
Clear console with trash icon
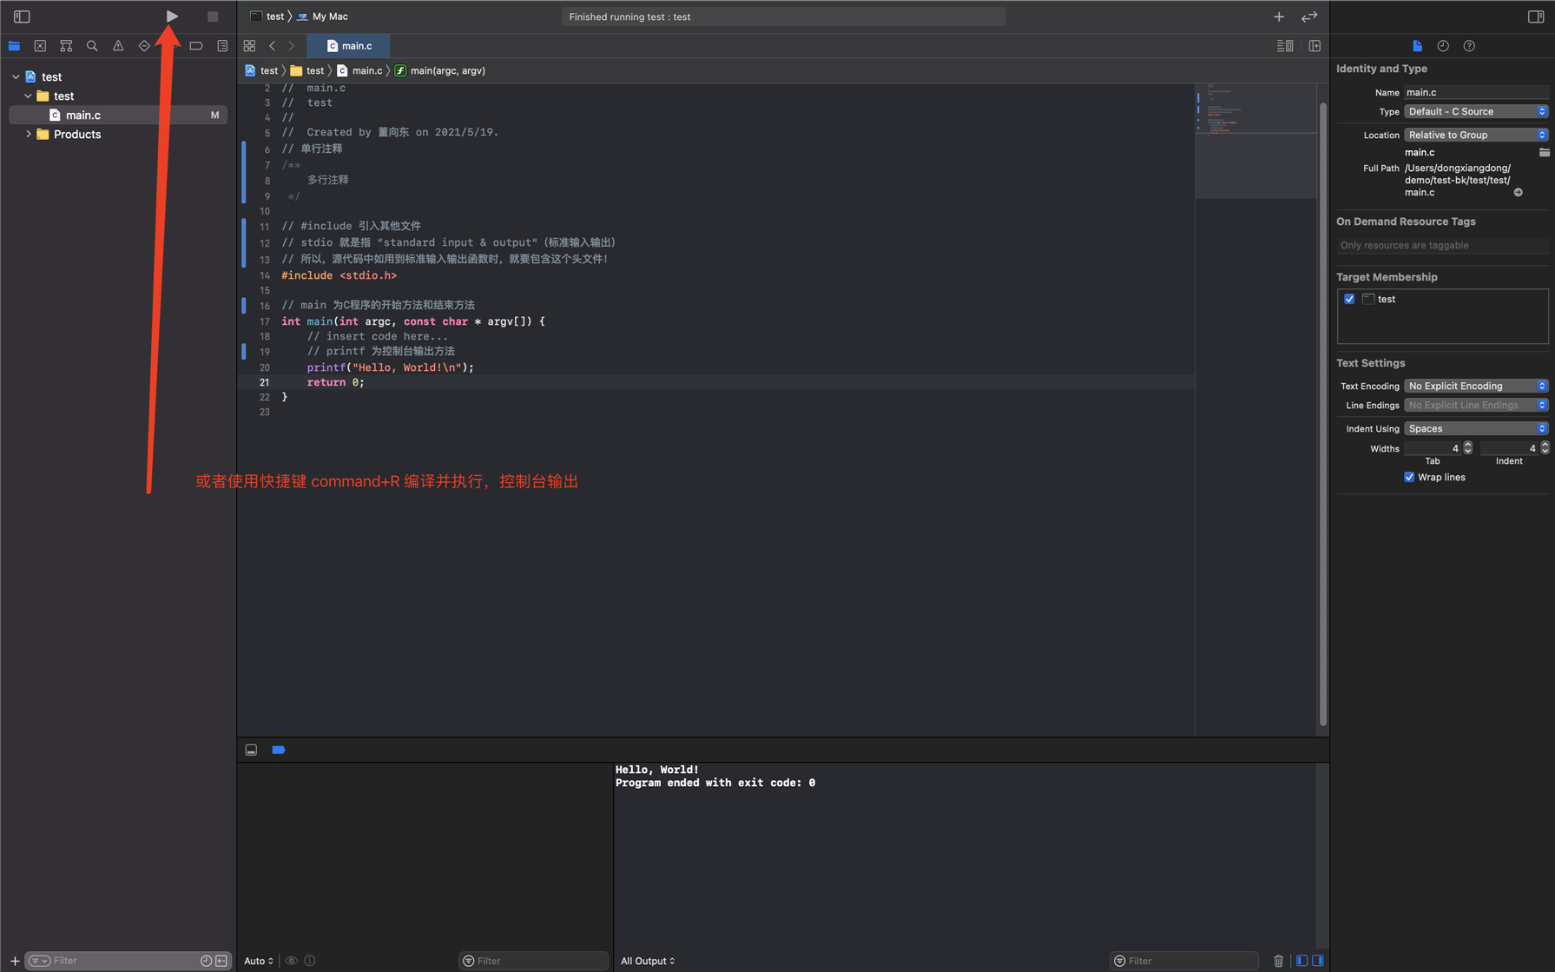coord(1278,961)
